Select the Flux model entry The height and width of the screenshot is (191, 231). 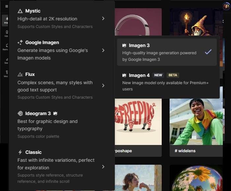coord(62,86)
